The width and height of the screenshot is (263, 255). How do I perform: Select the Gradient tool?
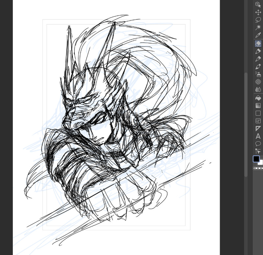[258, 105]
